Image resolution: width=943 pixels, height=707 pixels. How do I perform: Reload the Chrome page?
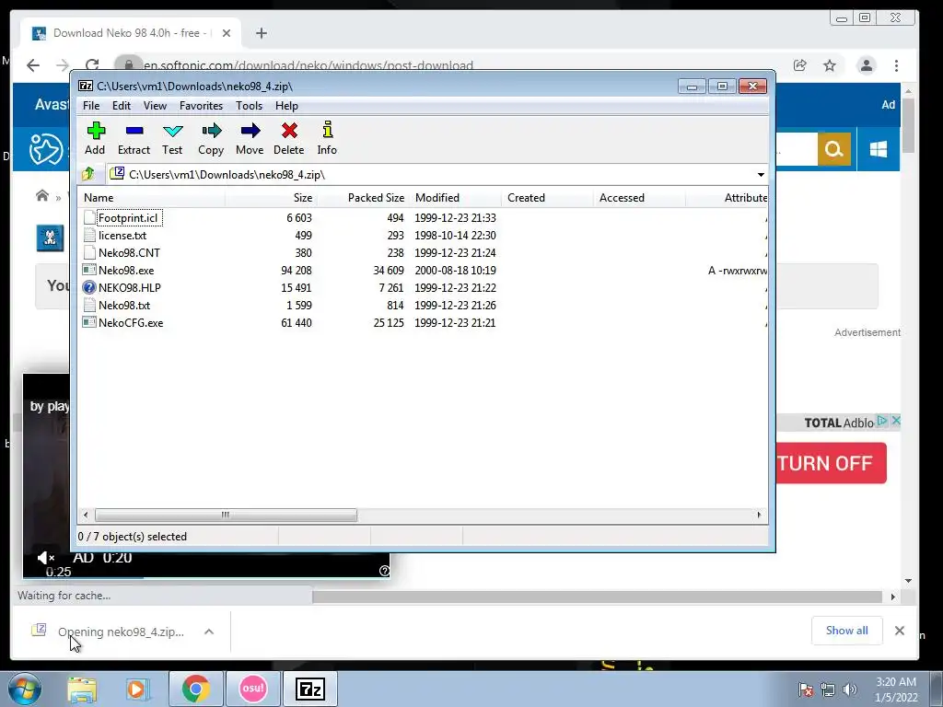coord(92,65)
